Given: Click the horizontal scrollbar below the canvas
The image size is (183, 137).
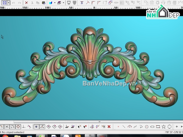Looking at the screenshot, I should click(x=99, y=122).
